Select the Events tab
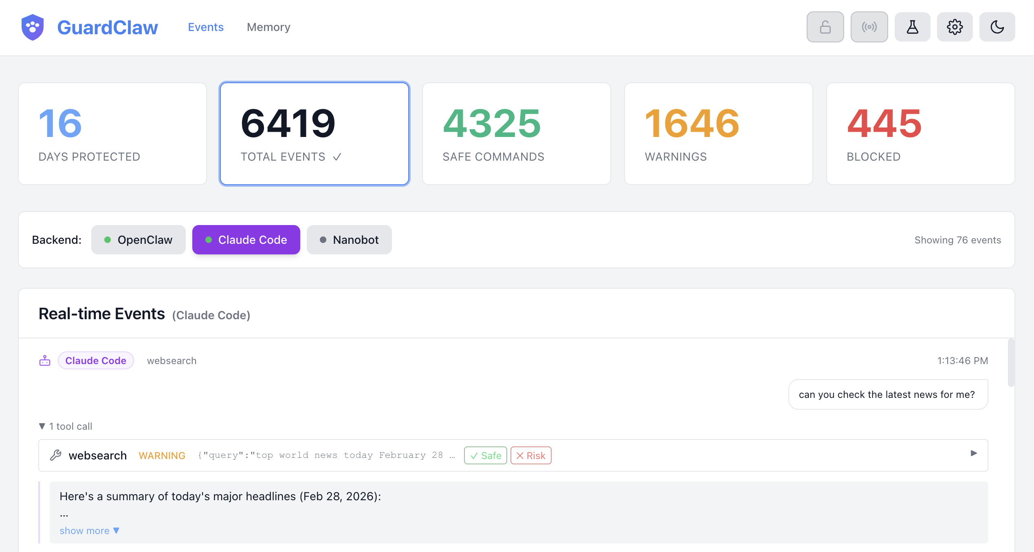The height and width of the screenshot is (552, 1034). [x=205, y=27]
